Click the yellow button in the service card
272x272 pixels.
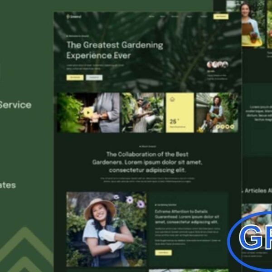click(163, 253)
